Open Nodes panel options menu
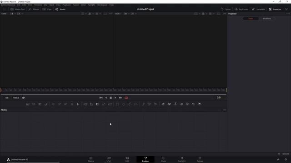 pos(224,110)
